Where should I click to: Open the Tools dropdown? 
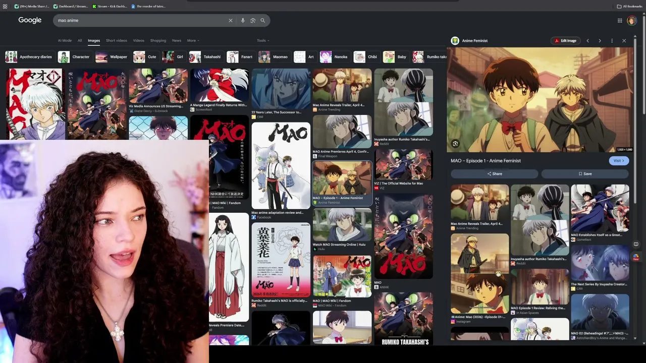click(263, 41)
